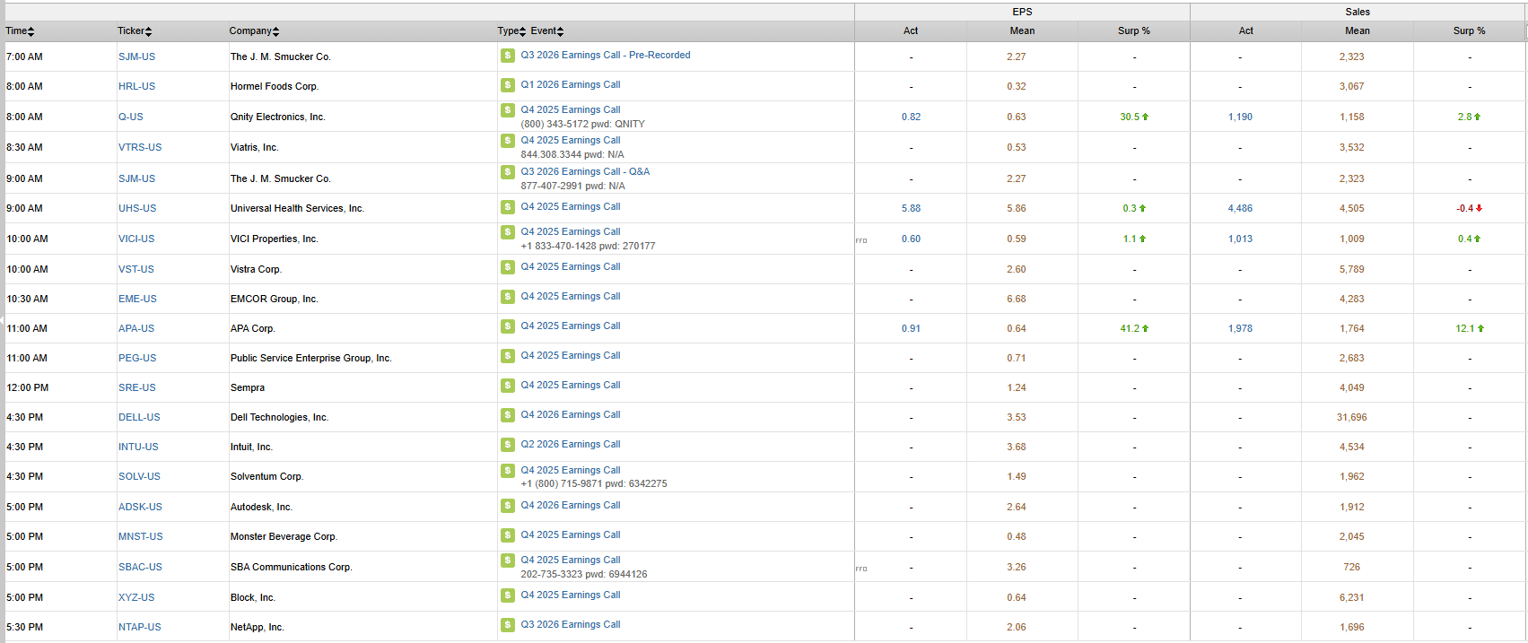The image size is (1528, 643).
Task: Open the DELL-US ticker link
Action: click(139, 418)
